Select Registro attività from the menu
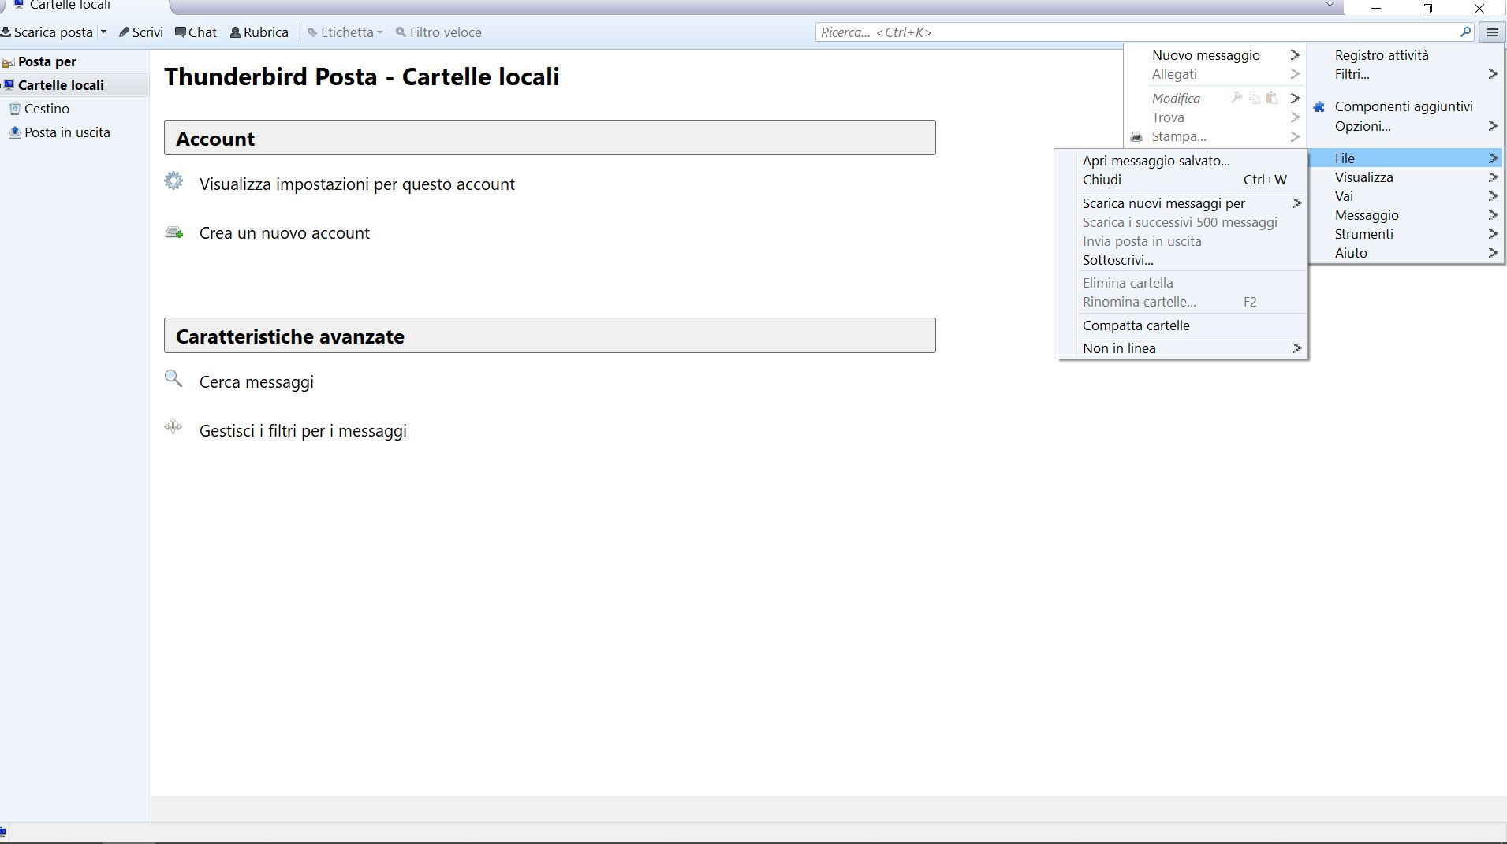Viewport: 1507px width, 844px height. coord(1382,55)
